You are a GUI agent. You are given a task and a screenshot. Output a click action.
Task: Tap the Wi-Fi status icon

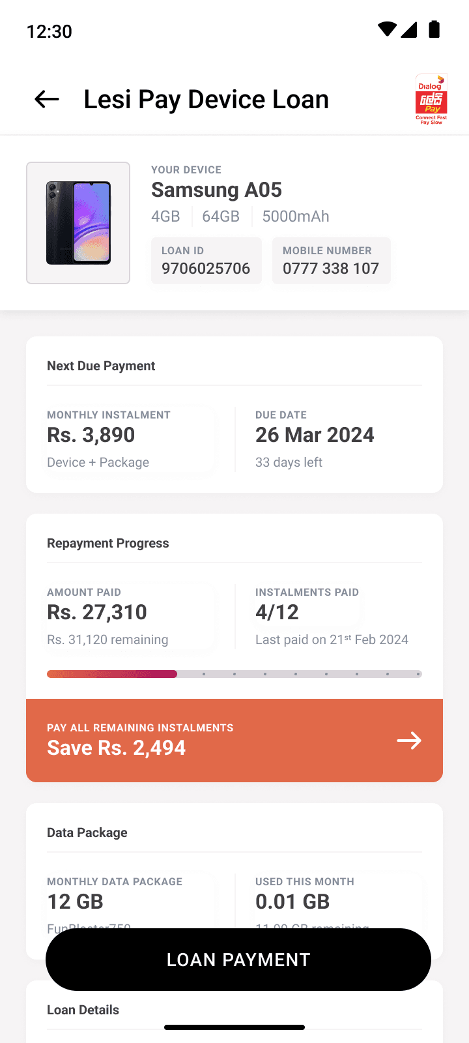point(387,29)
